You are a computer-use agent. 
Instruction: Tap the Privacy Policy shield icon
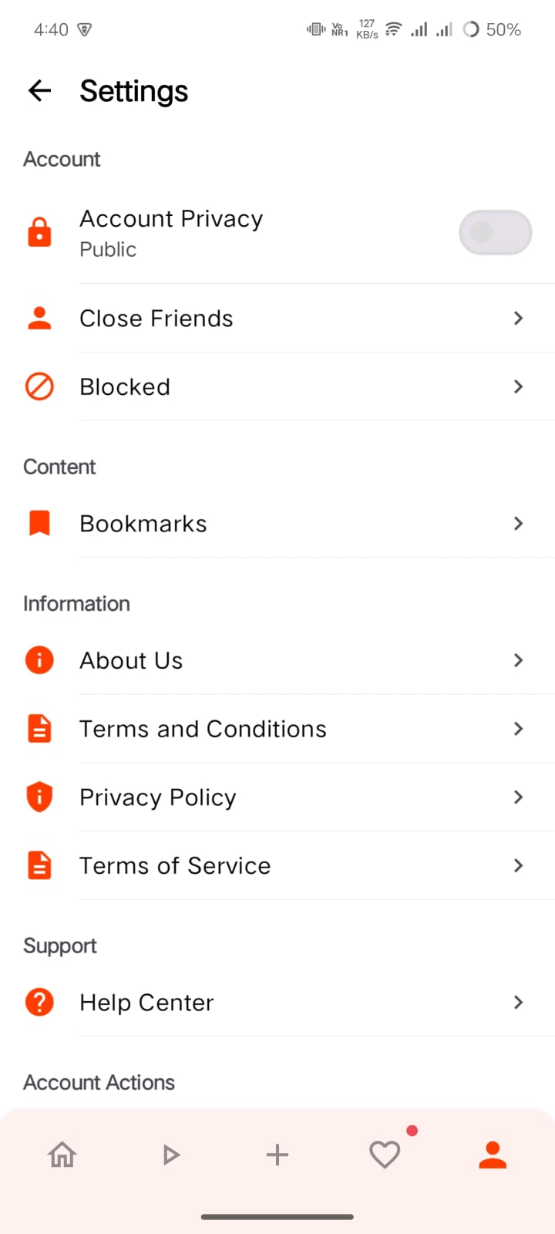[x=39, y=797]
